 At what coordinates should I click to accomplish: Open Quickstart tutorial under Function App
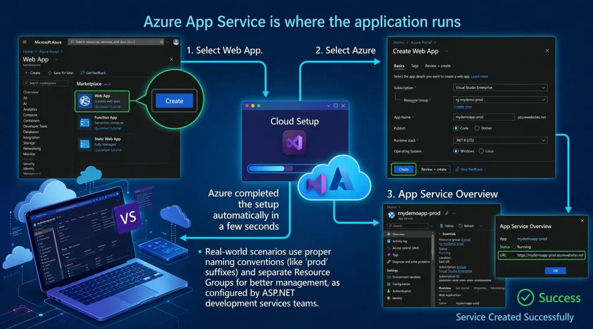[x=108, y=129]
